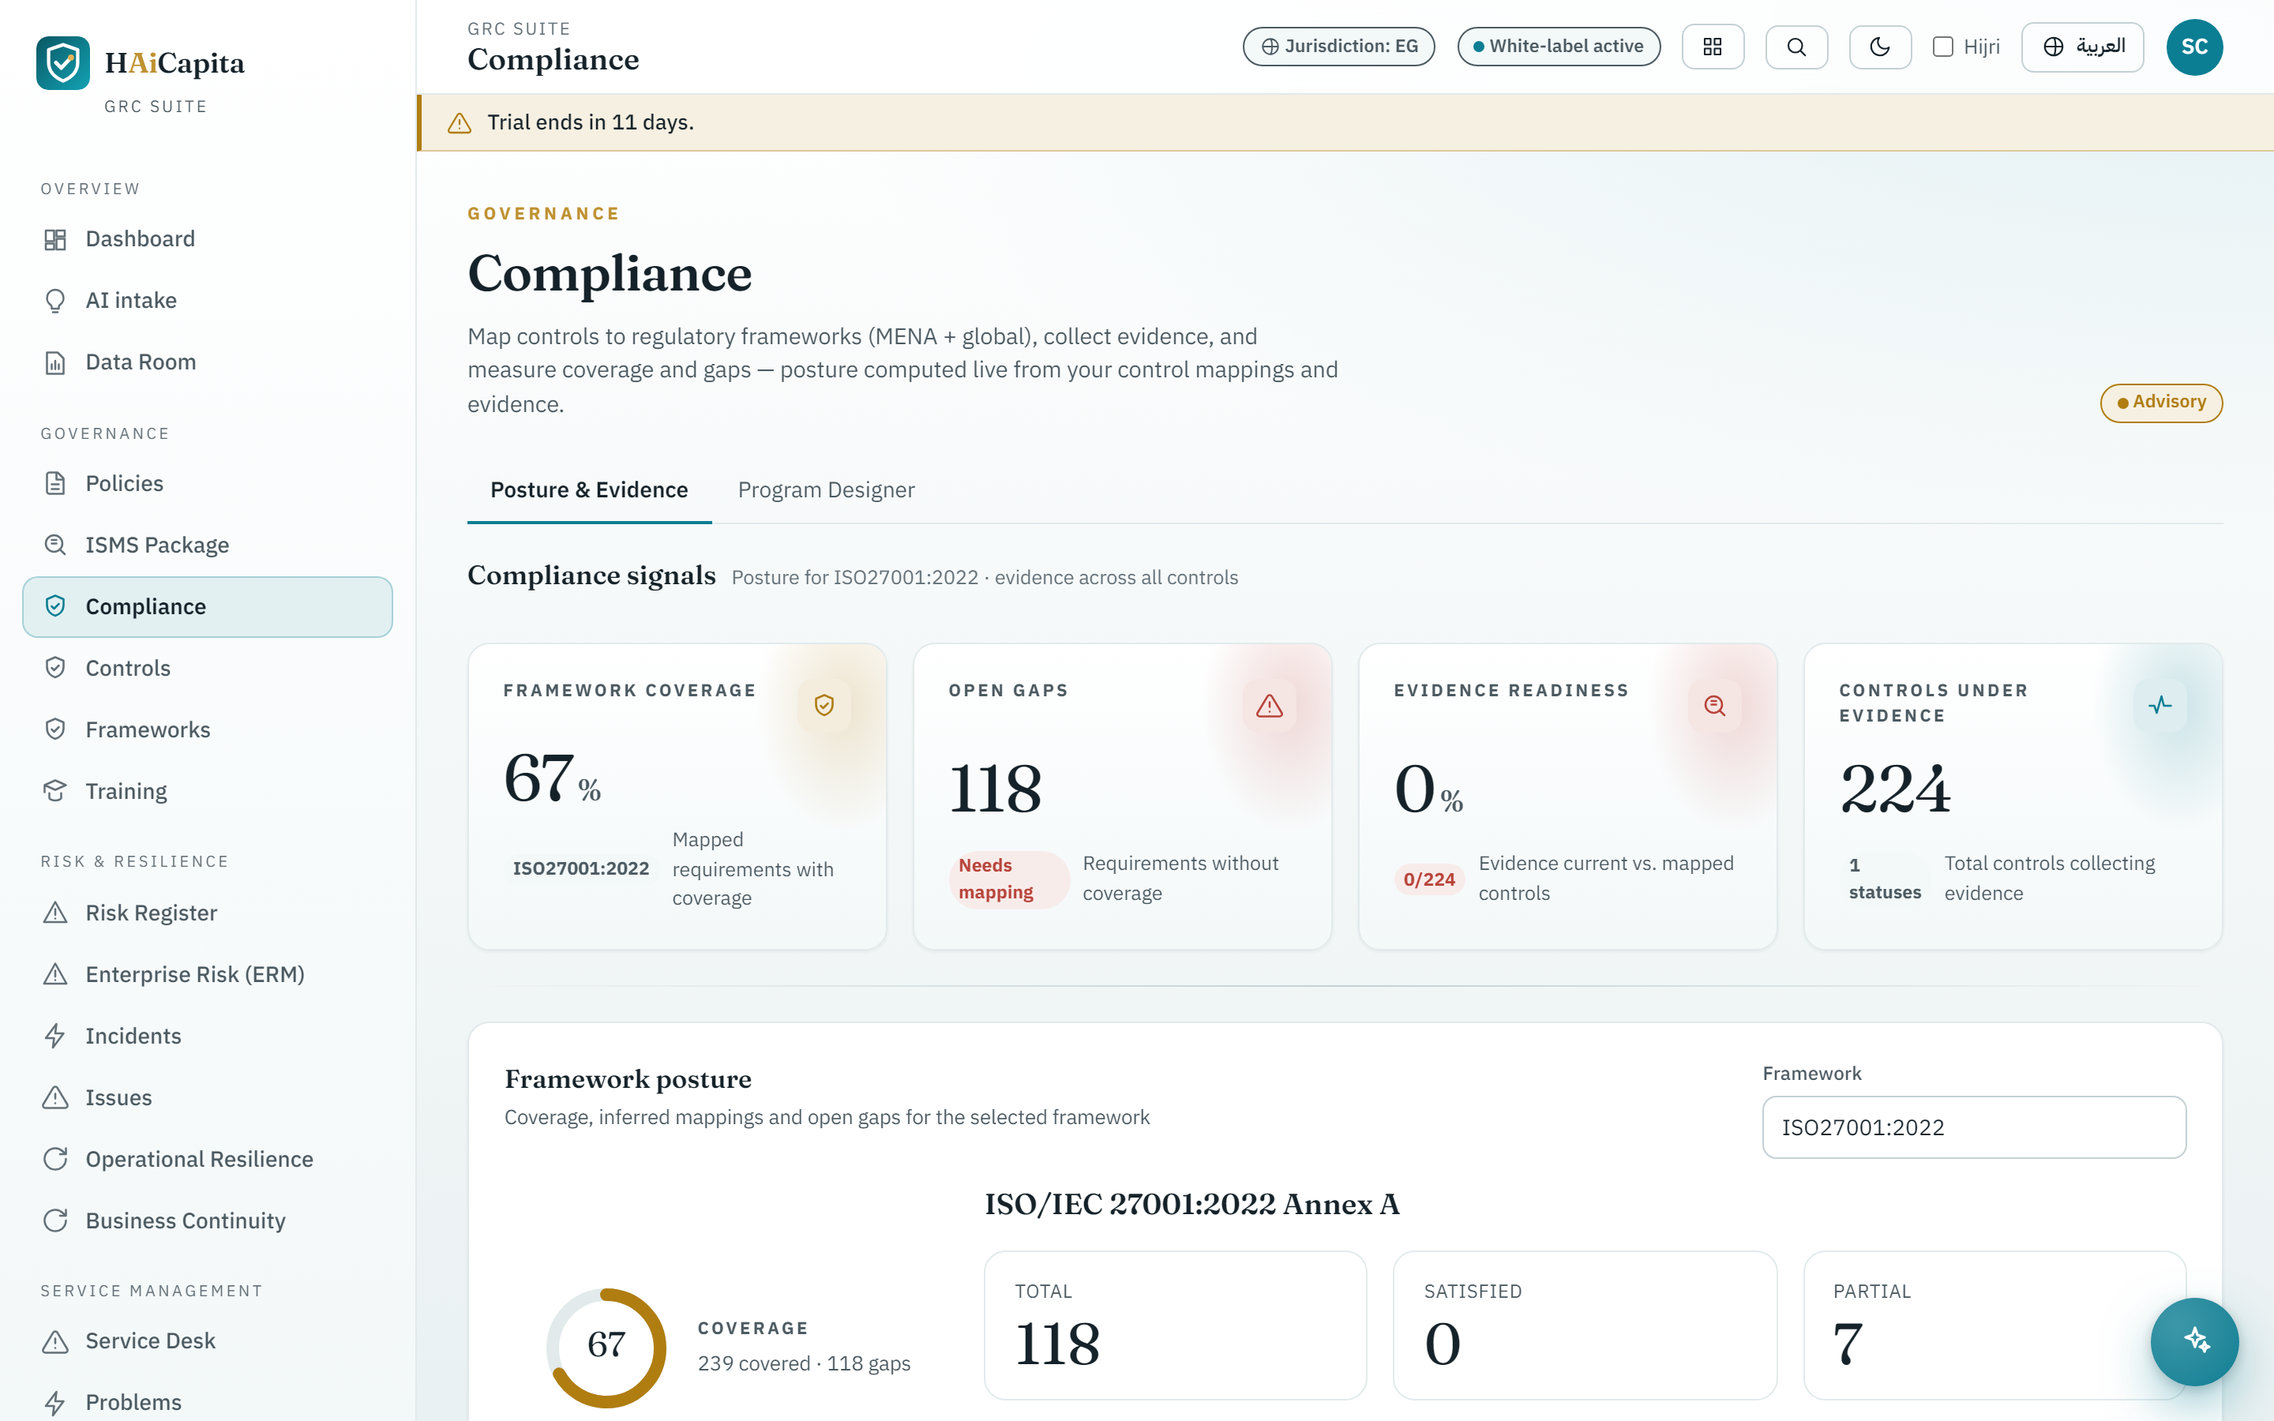Click the TOTAL 118 stat card
The image size is (2274, 1421).
(1175, 1324)
